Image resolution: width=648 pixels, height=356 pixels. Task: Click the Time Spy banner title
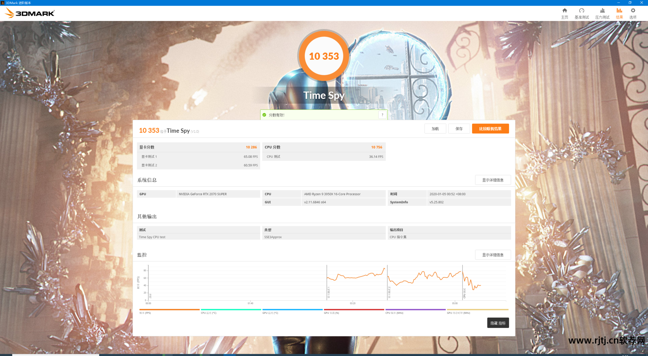point(324,95)
